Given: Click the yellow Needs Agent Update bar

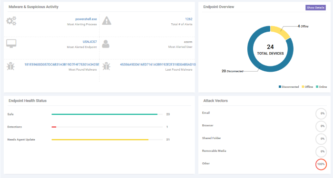Looking at the screenshot, I should (100, 140).
